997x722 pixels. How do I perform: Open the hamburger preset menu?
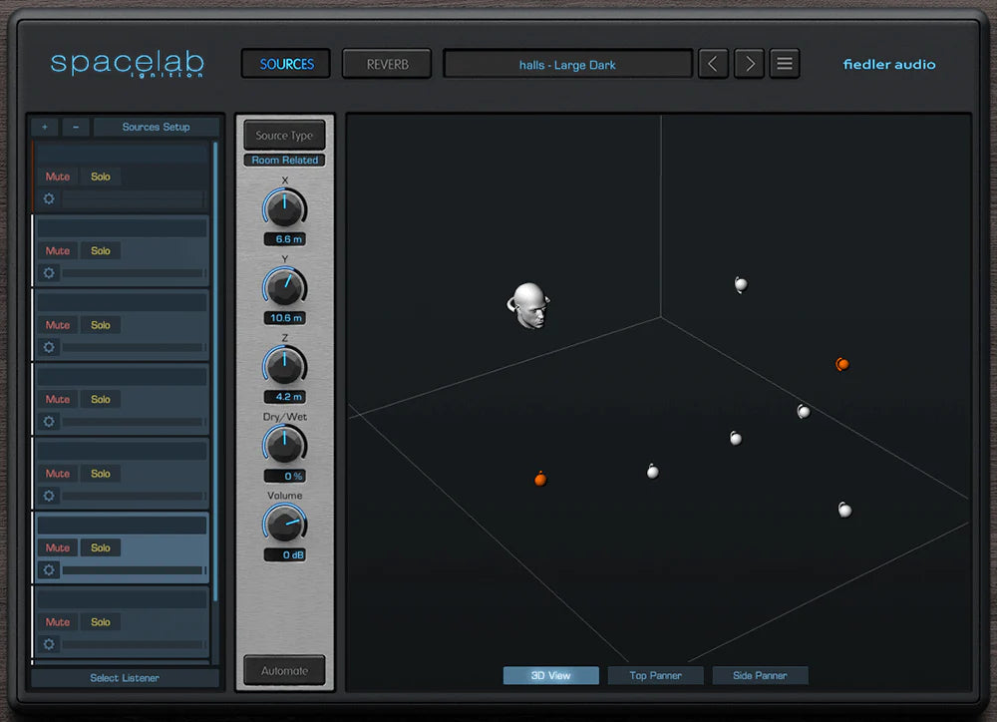785,64
